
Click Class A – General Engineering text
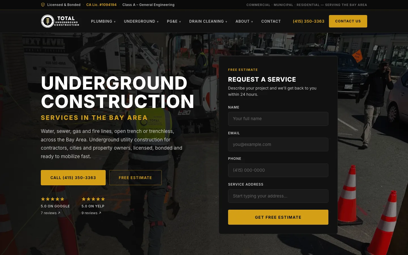pyautogui.click(x=148, y=5)
